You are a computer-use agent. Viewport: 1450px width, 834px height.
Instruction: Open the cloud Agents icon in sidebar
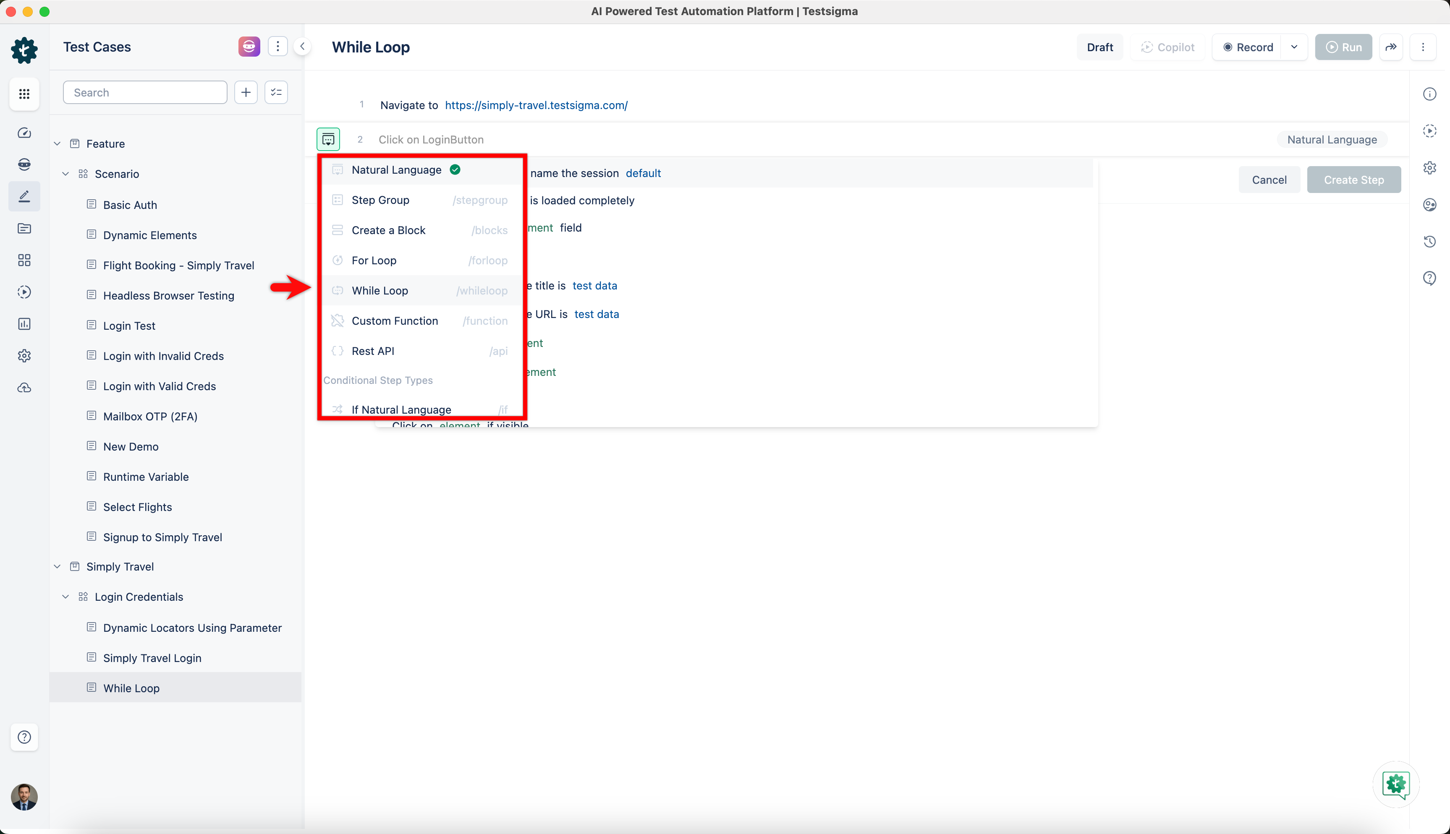pos(24,388)
